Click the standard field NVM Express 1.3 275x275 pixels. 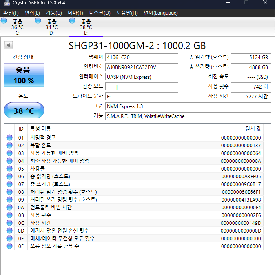(188, 106)
